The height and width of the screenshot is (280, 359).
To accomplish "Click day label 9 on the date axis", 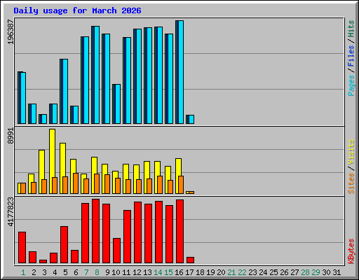I will pyautogui.click(x=107, y=272).
